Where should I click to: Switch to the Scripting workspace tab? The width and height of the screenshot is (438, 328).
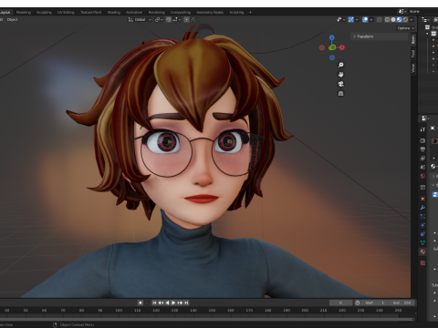click(x=236, y=12)
